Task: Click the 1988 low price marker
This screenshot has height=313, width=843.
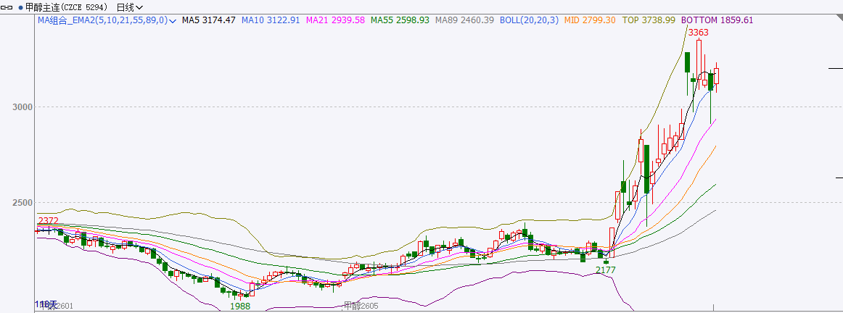Action: (x=240, y=306)
